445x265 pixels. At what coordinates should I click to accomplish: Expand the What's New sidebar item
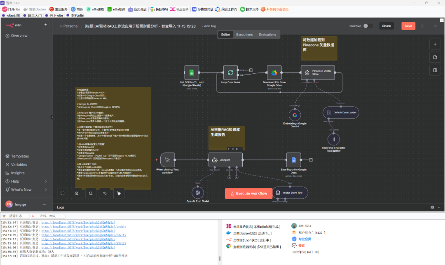26,190
